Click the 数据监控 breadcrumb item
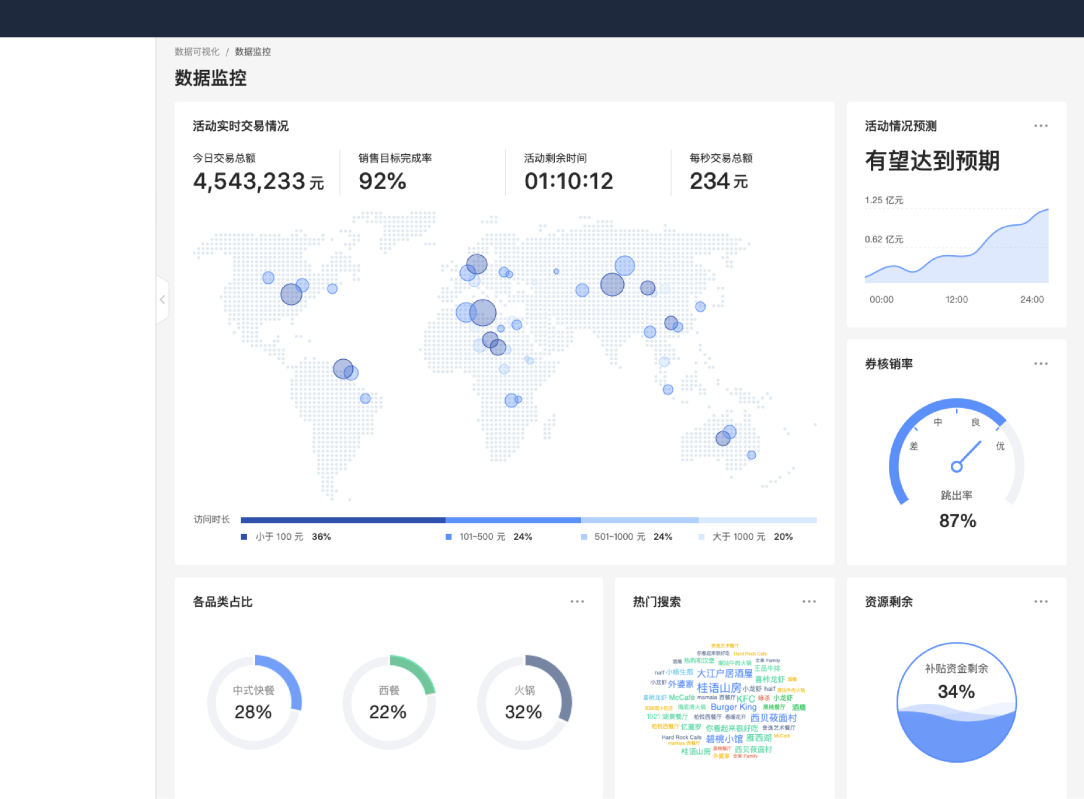 [x=253, y=52]
